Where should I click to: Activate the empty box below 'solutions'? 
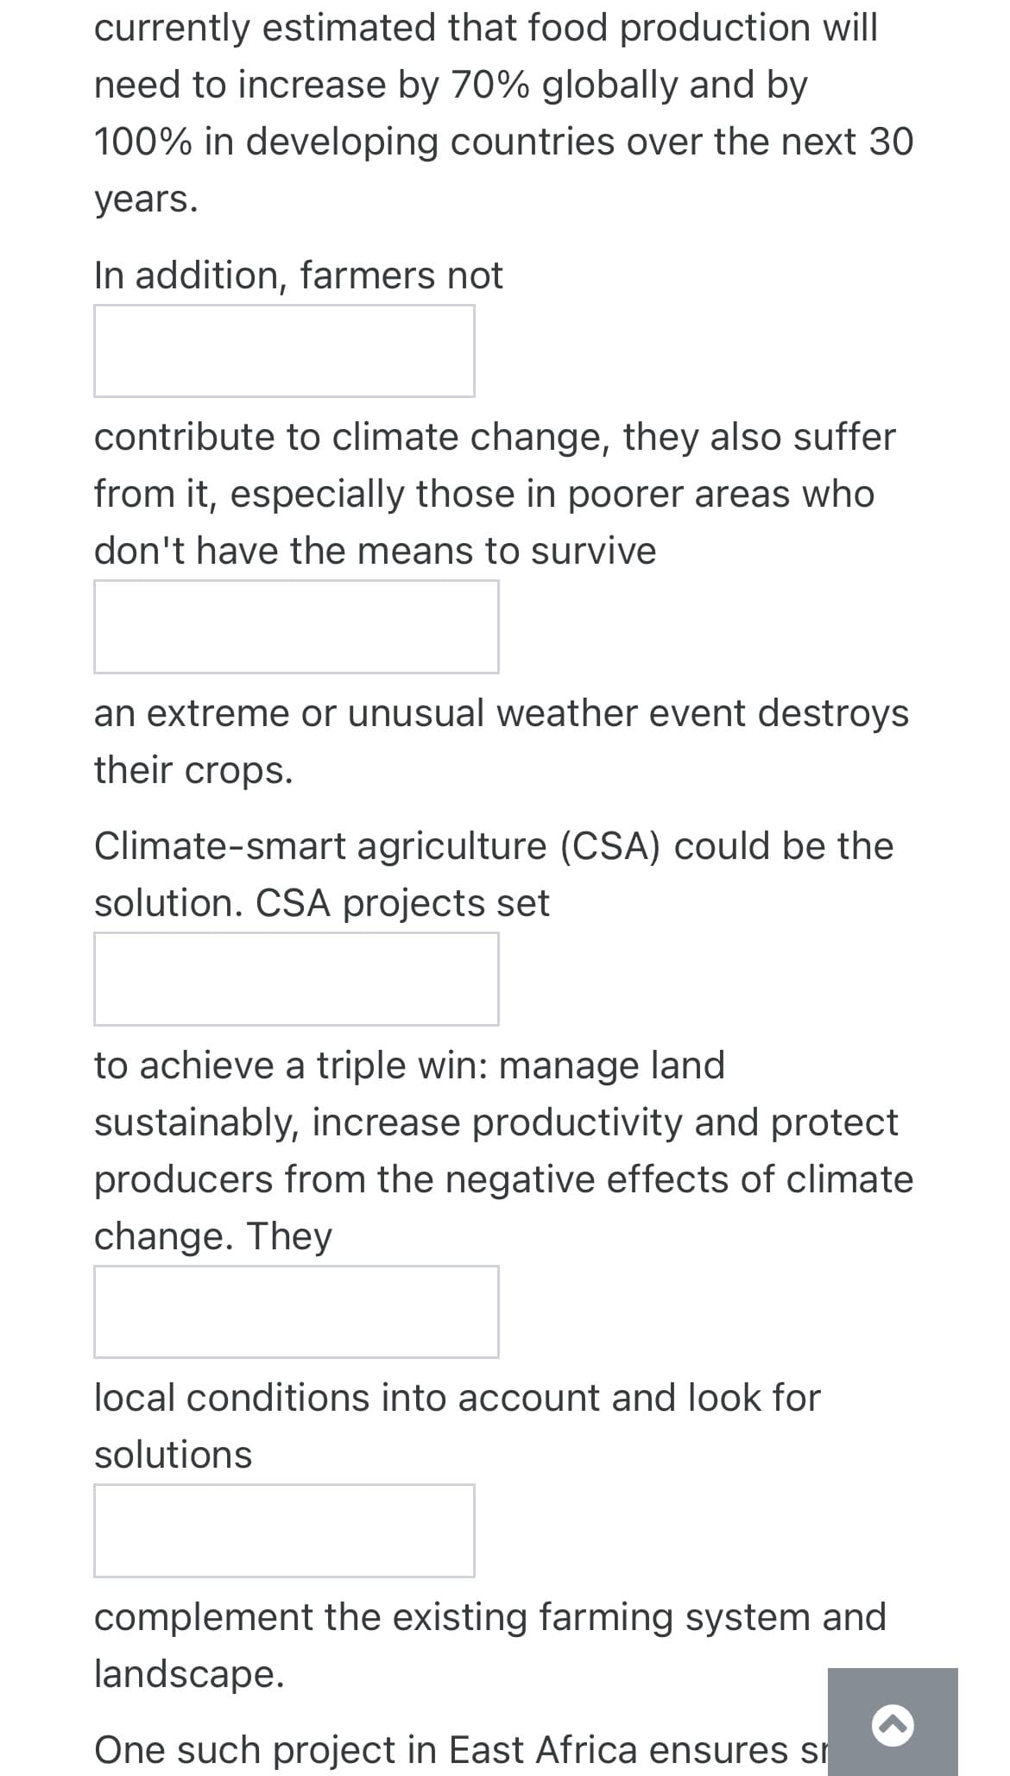coord(284,1530)
